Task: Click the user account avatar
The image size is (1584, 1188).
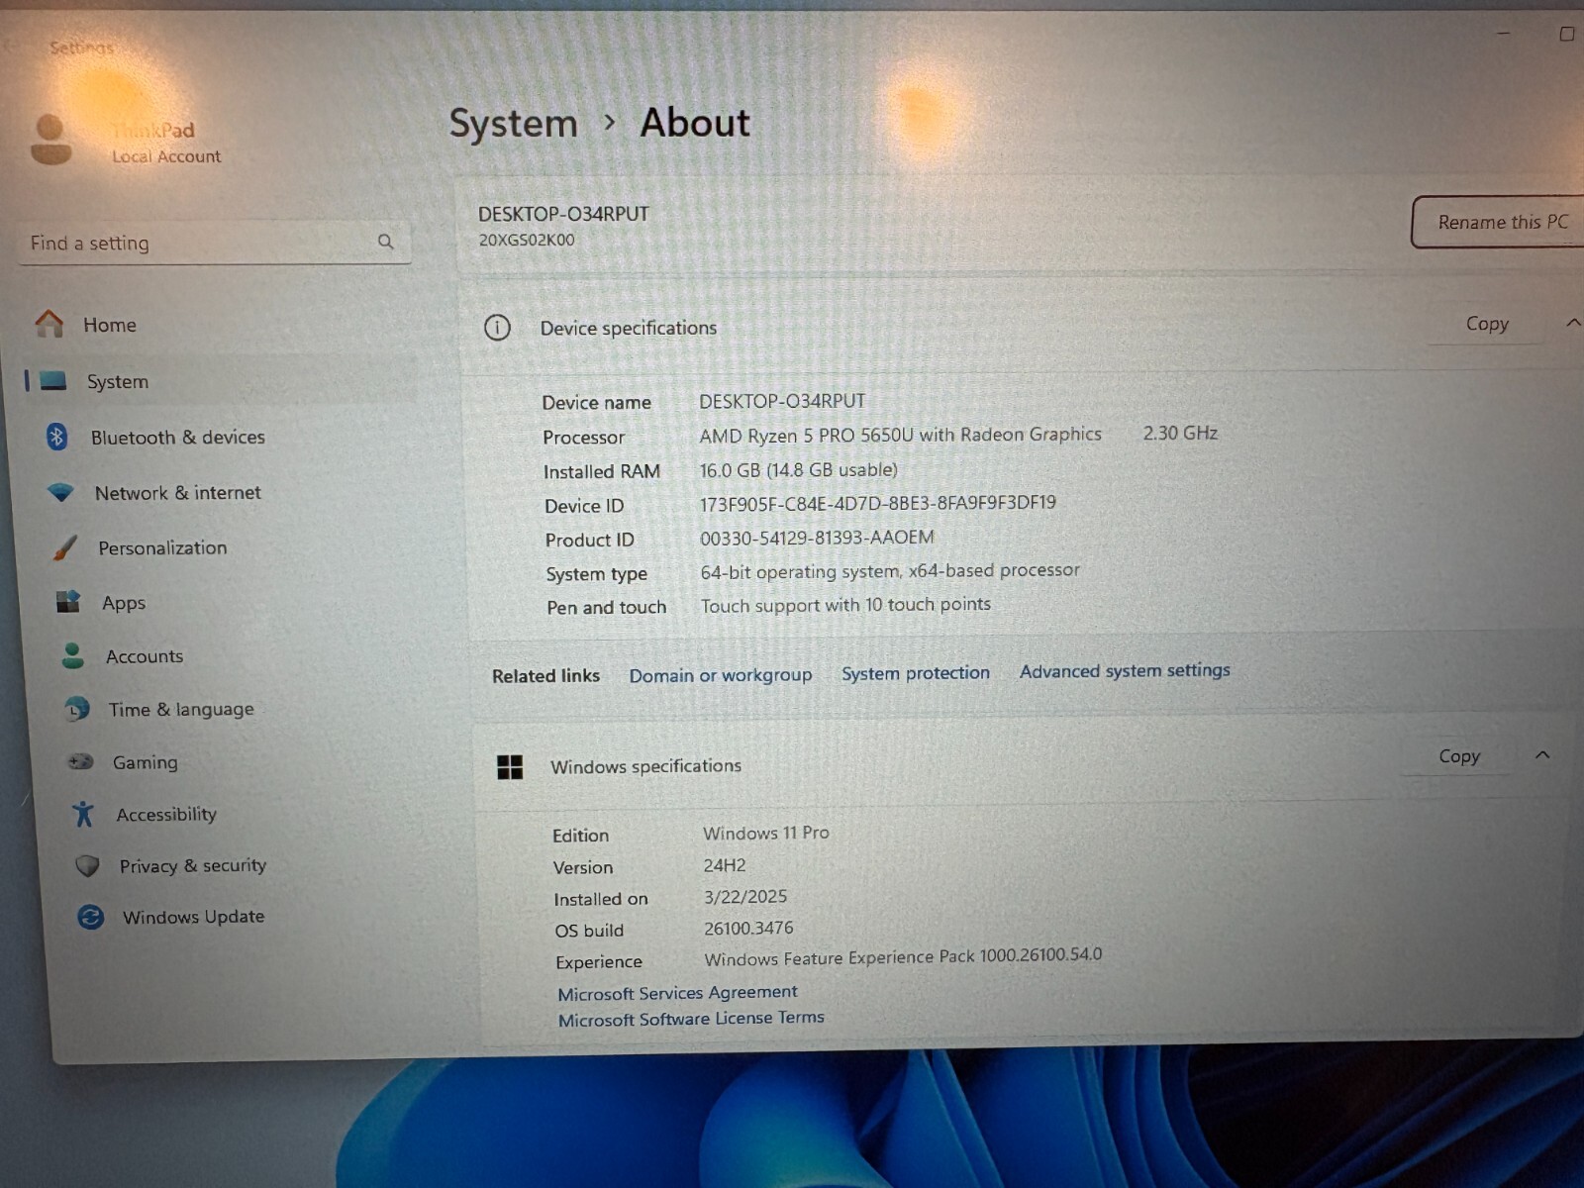Action: [50, 140]
